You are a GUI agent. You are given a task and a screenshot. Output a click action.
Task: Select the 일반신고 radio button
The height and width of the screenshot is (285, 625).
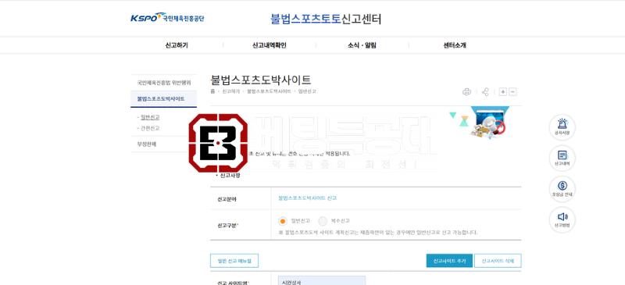(x=283, y=221)
